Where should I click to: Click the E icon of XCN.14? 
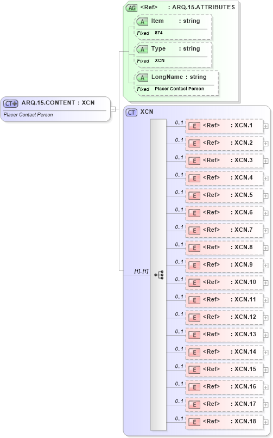[194, 352]
